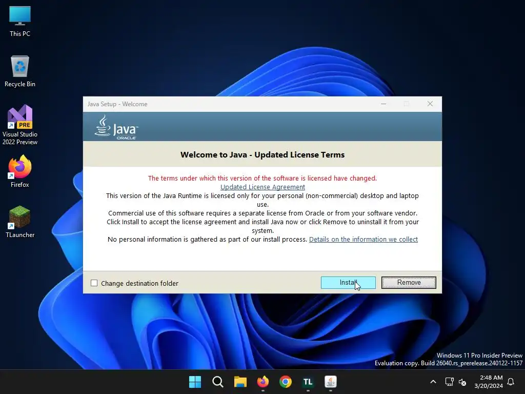Click the Java Oracle logo banner
The width and height of the screenshot is (525, 394).
click(116, 127)
